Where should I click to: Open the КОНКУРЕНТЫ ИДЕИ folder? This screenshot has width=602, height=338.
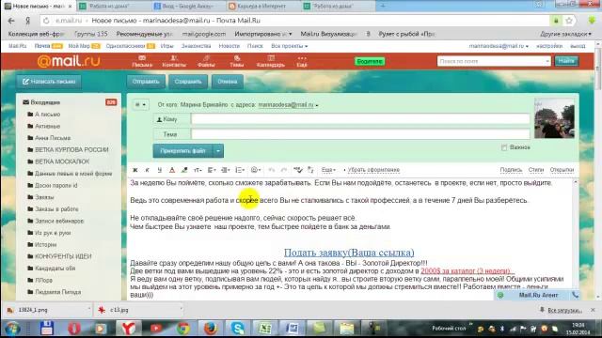63,256
